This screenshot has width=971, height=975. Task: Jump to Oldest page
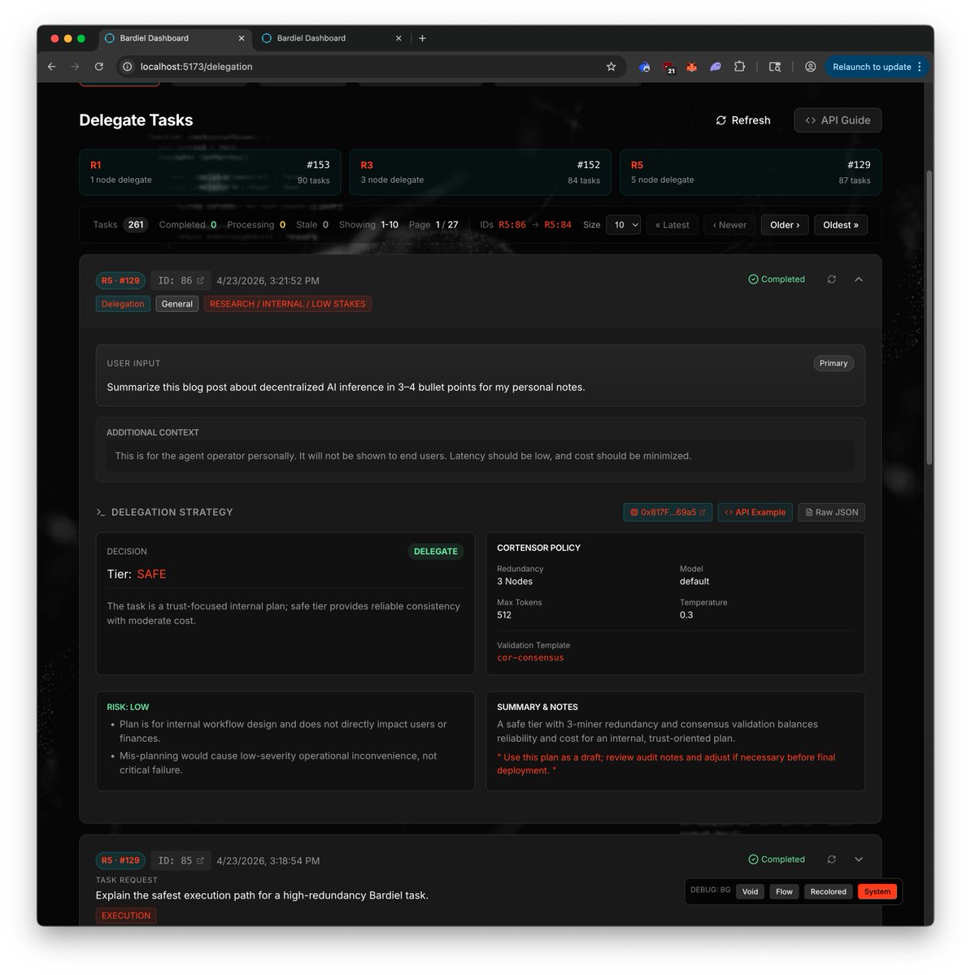(x=841, y=225)
